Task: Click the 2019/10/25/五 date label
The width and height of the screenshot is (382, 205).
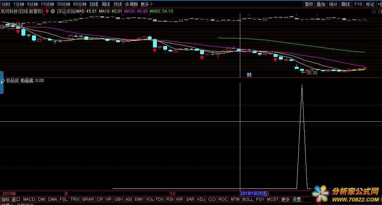Action: coord(254,193)
